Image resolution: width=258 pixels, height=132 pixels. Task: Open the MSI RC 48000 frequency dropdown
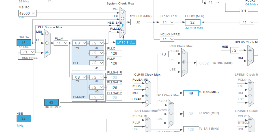(x=27, y=13)
